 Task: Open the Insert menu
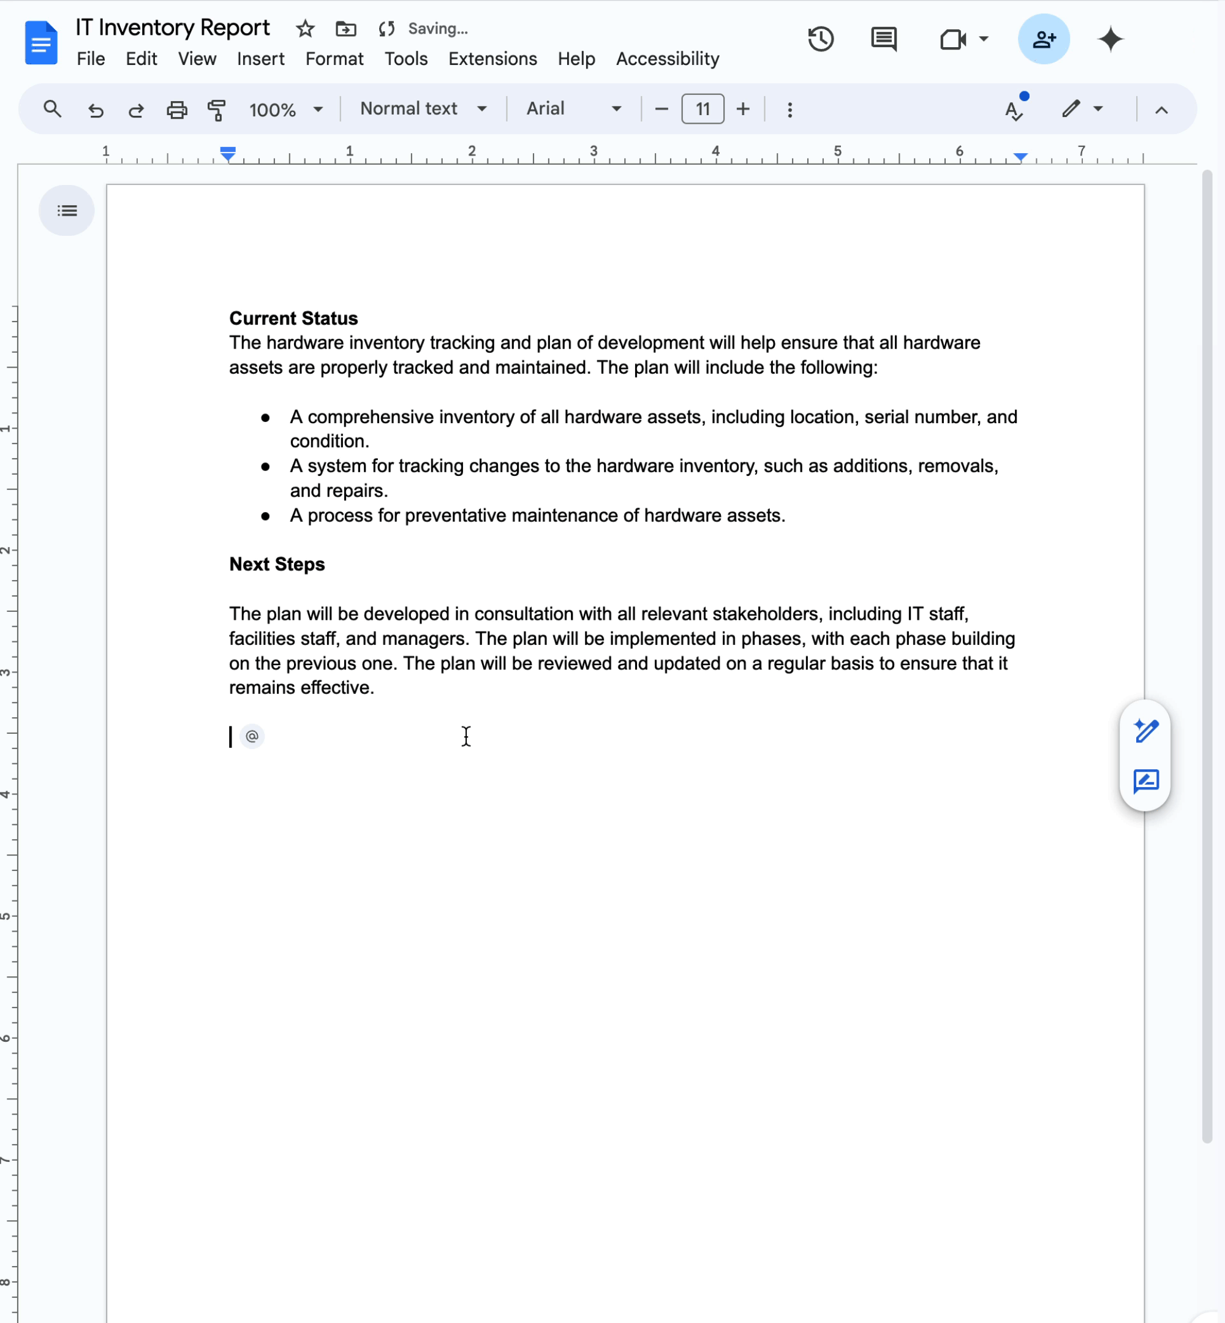coord(260,59)
